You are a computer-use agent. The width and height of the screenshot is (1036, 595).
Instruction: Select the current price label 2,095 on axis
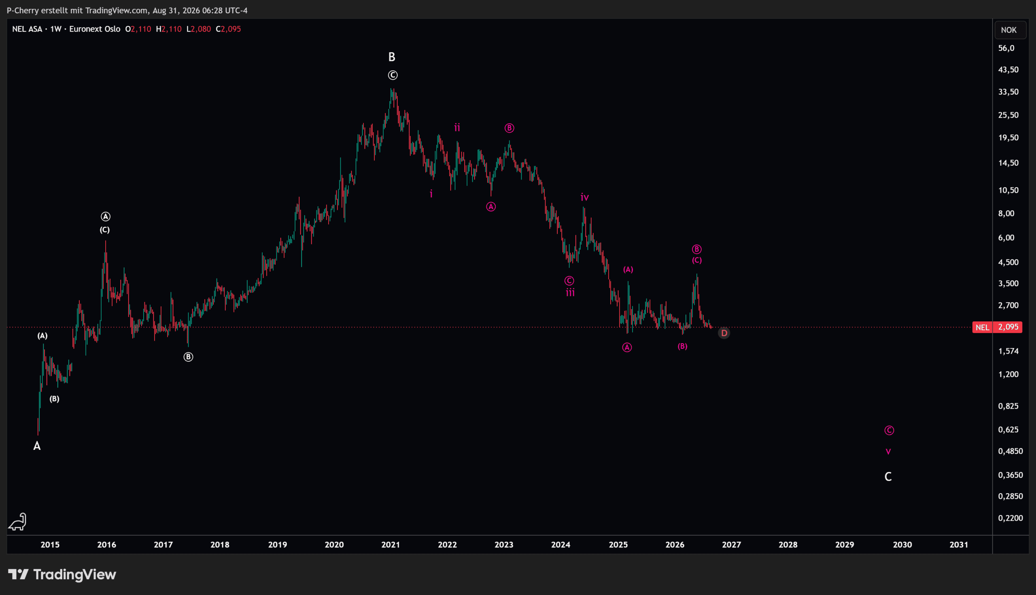(x=1008, y=327)
